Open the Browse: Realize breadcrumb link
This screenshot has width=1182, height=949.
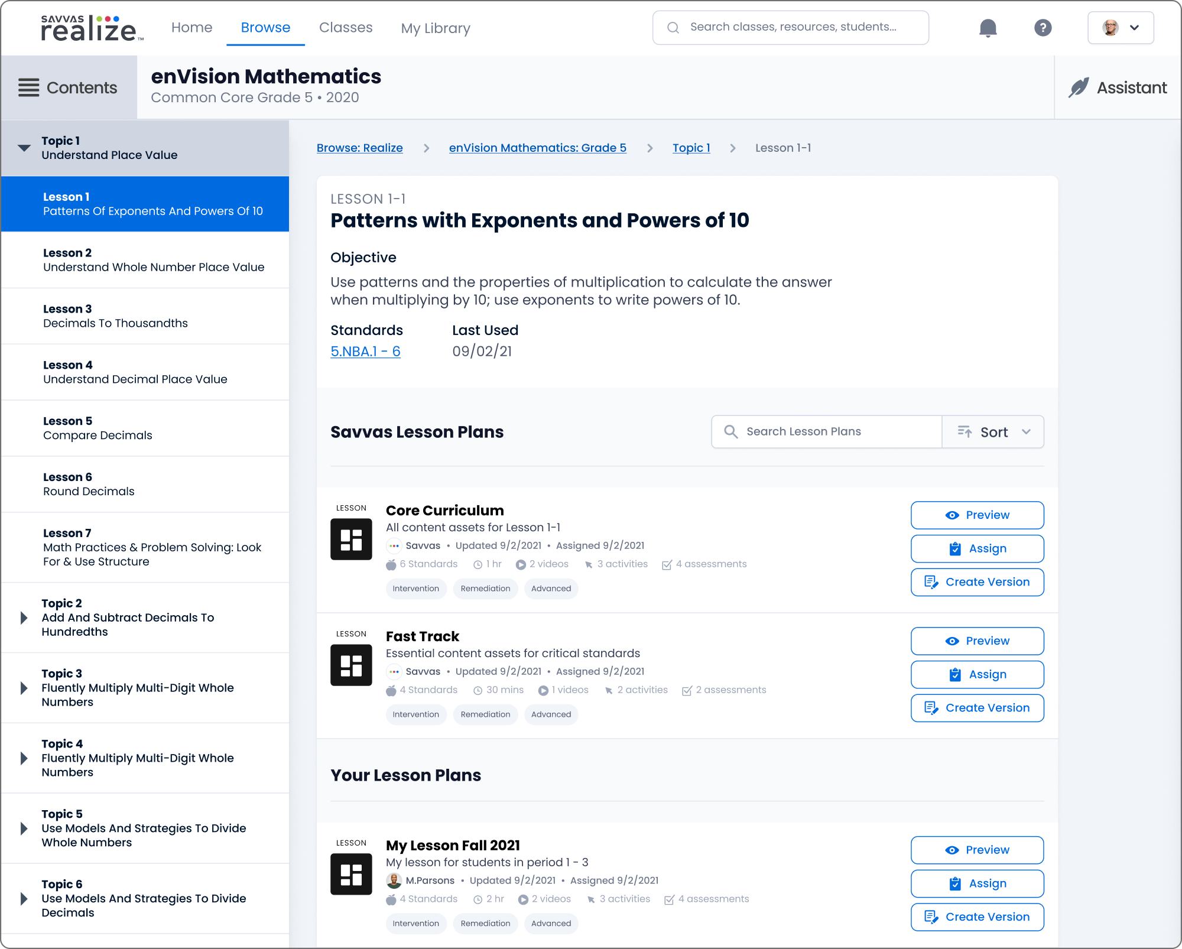(x=359, y=148)
